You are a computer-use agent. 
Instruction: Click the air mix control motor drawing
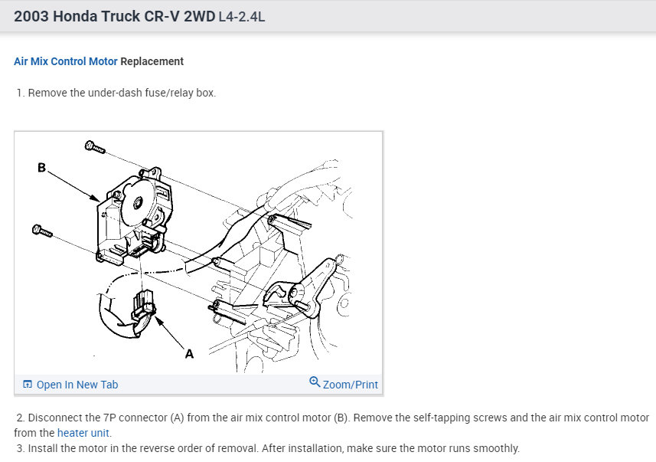point(134,216)
